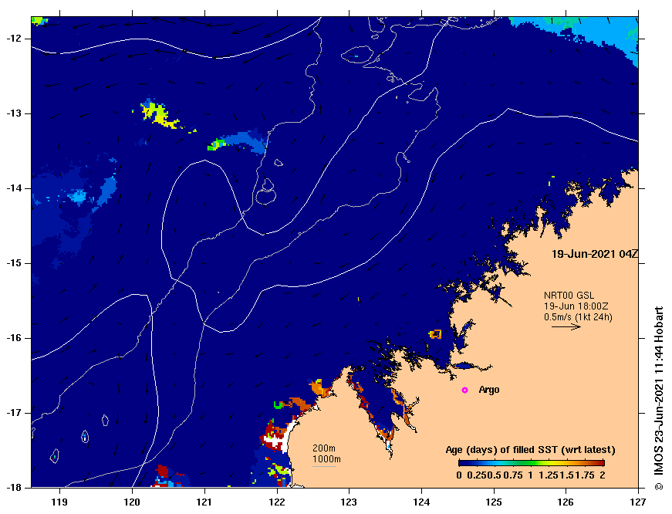Click the y-axis label -12
This screenshot has width=672, height=514.
click(13, 39)
